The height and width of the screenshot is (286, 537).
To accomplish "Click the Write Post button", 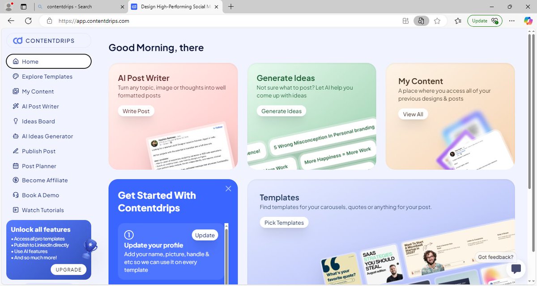I will tap(136, 111).
